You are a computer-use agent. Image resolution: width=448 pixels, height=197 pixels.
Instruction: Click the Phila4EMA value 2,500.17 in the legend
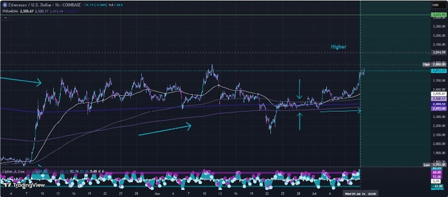pyautogui.click(x=42, y=11)
